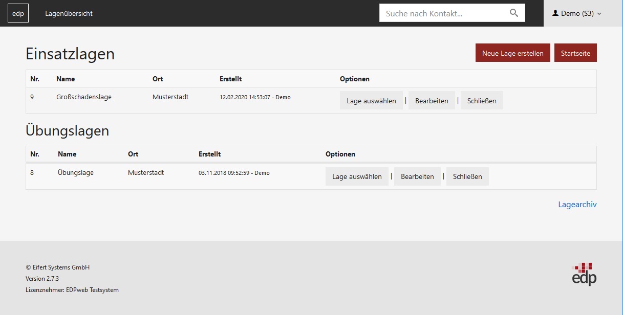Click the 12.02.2020 14:53:07 - Demo timestamp
This screenshot has width=623, height=315.
255,97
